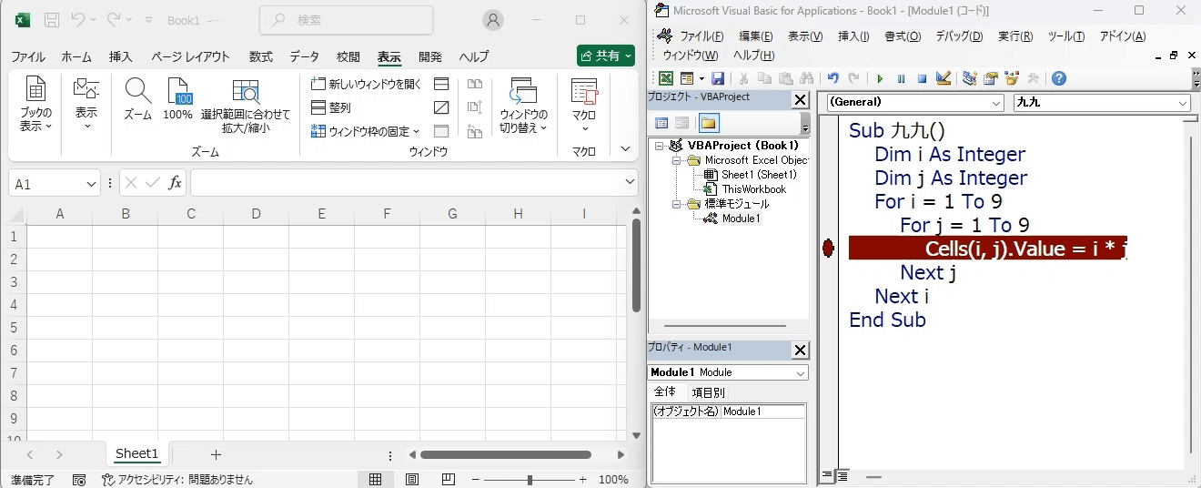Screen dimensions: 1201x488
Task: Open a new window with 新しいウィンドウを開く
Action: tap(366, 84)
